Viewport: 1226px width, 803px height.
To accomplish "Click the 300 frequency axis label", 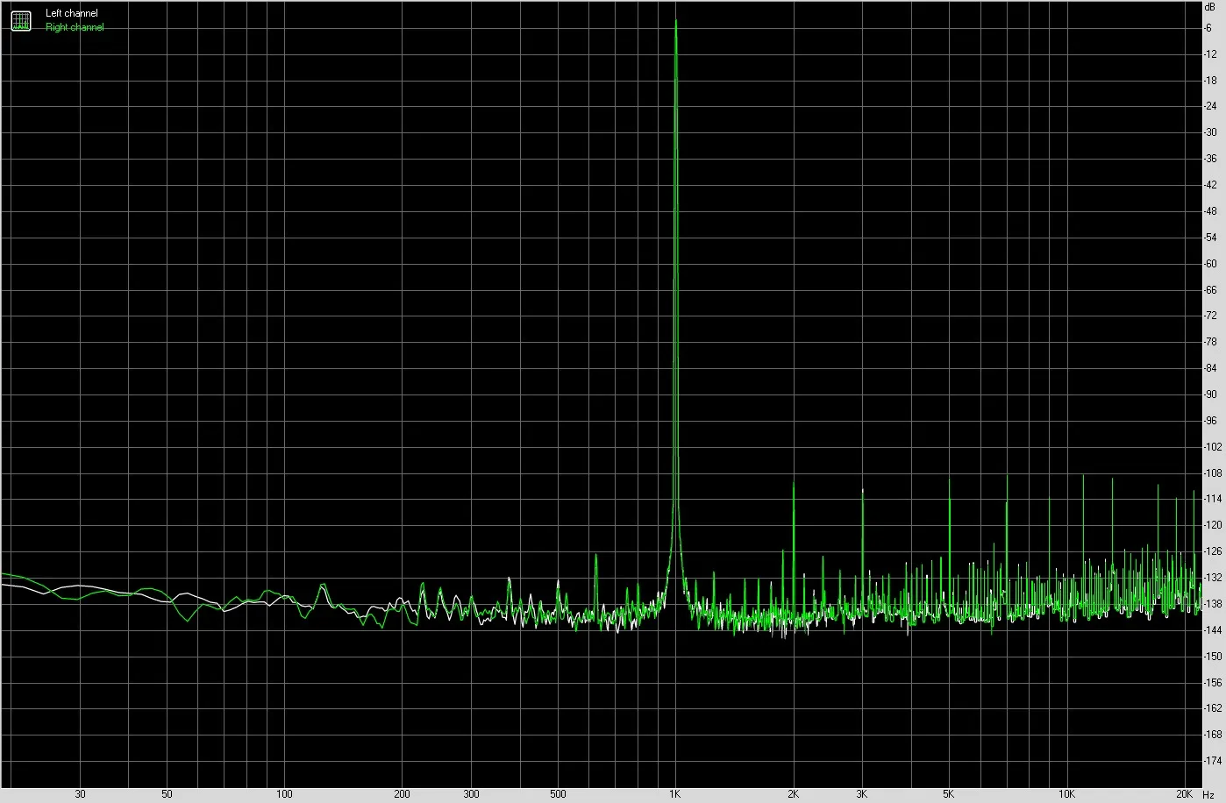I will click(472, 794).
